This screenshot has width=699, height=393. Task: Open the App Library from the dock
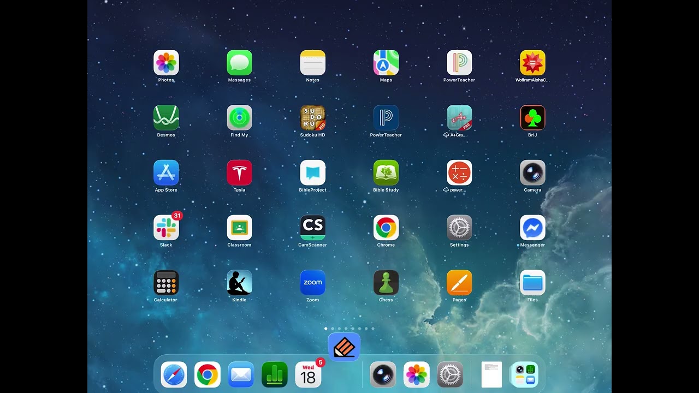point(524,375)
